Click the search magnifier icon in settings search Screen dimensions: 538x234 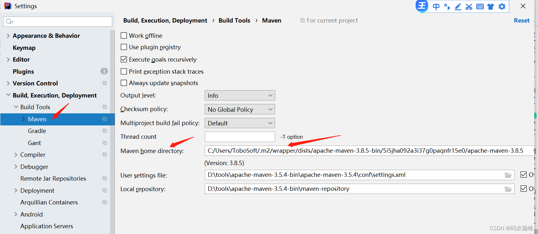[x=9, y=21]
